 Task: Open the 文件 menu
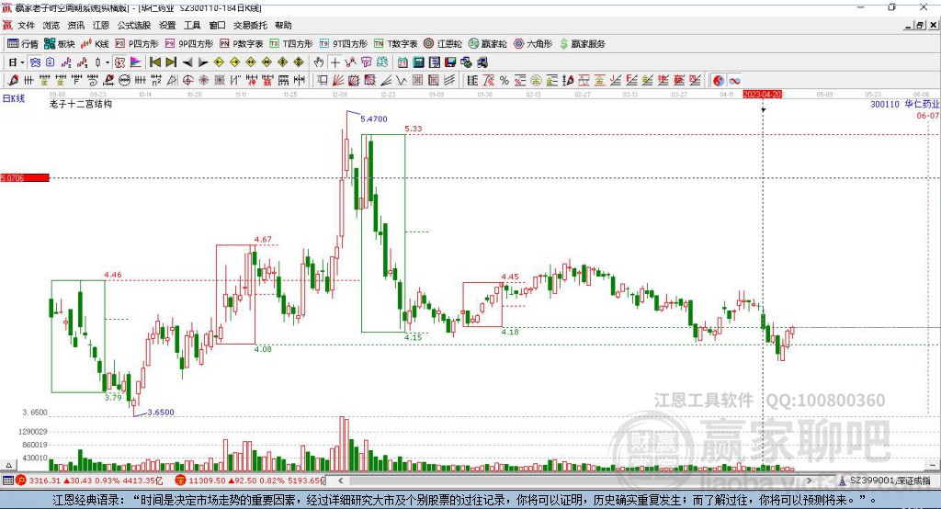click(27, 25)
